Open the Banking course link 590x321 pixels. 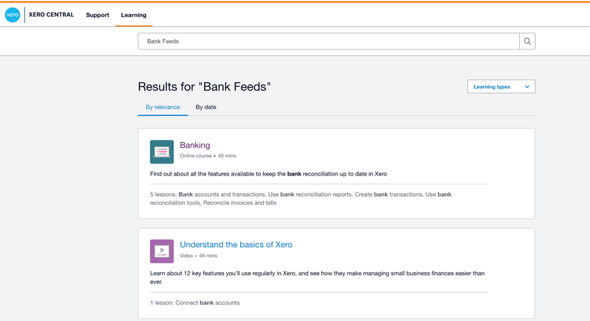click(195, 145)
